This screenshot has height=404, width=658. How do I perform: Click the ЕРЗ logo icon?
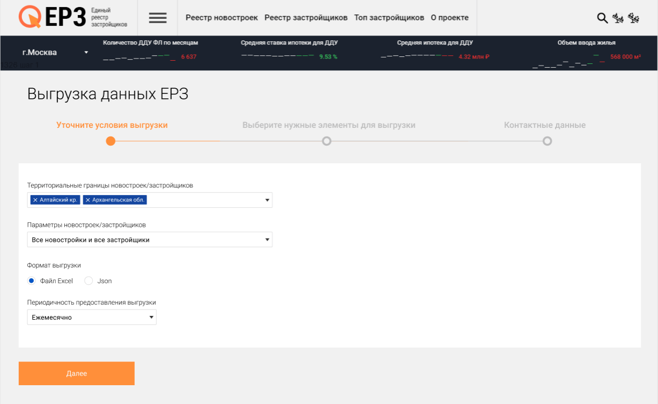(30, 17)
